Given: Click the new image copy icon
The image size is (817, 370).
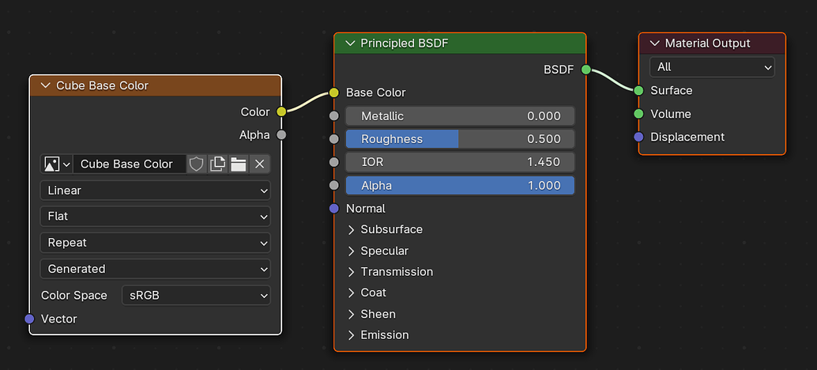Looking at the screenshot, I should (x=217, y=164).
